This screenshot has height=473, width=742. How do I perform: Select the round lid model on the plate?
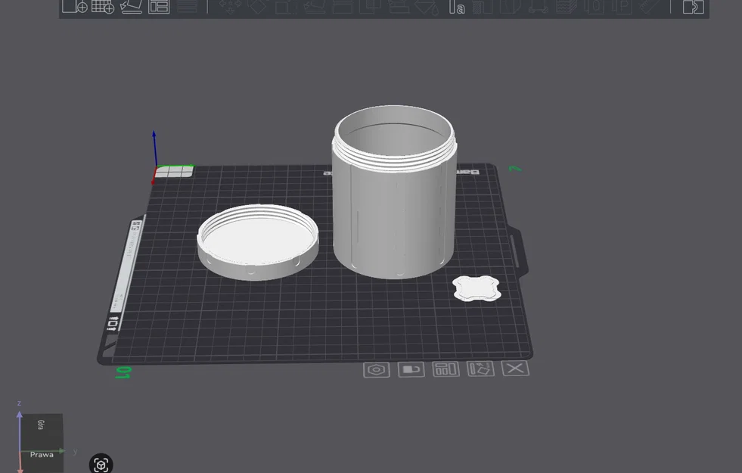point(258,242)
